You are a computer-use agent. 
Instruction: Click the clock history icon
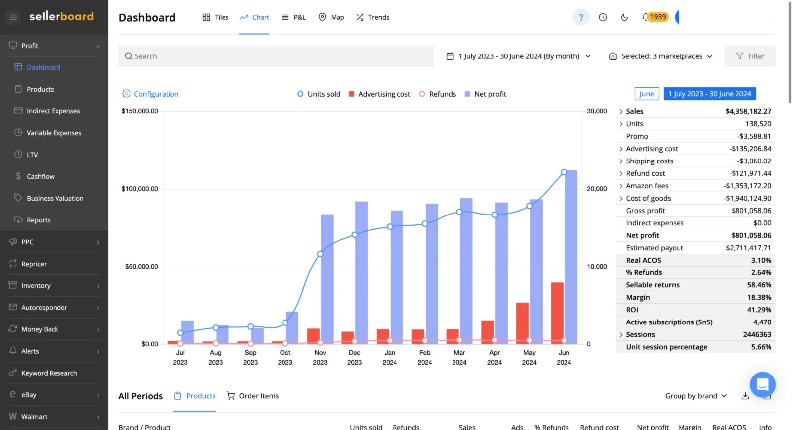[603, 17]
